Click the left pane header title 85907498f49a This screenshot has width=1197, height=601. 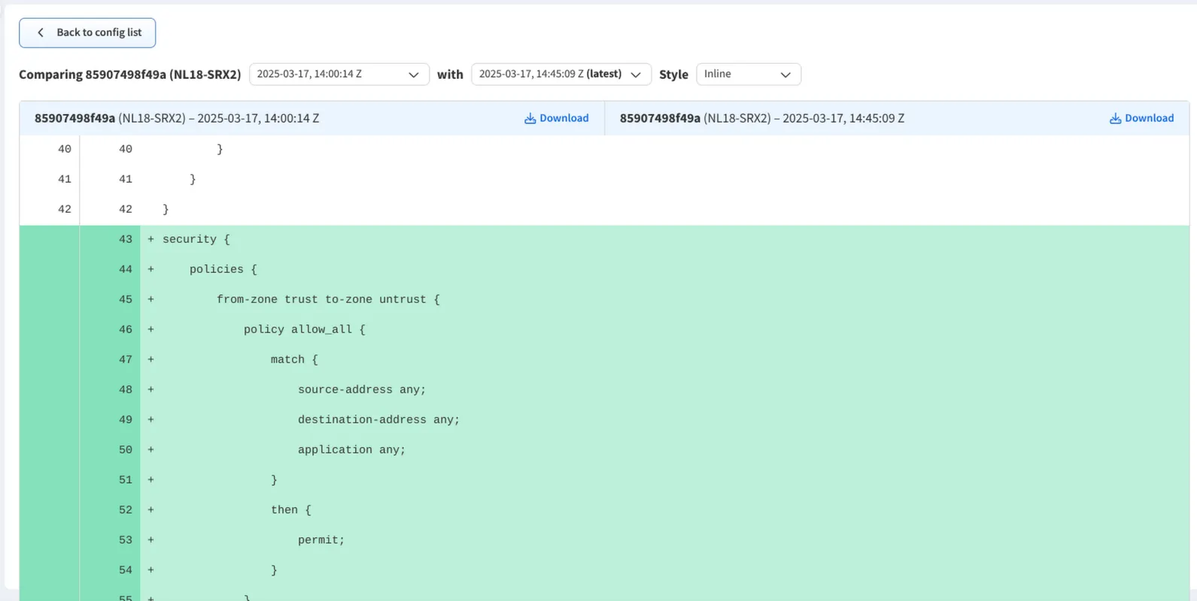click(x=74, y=118)
